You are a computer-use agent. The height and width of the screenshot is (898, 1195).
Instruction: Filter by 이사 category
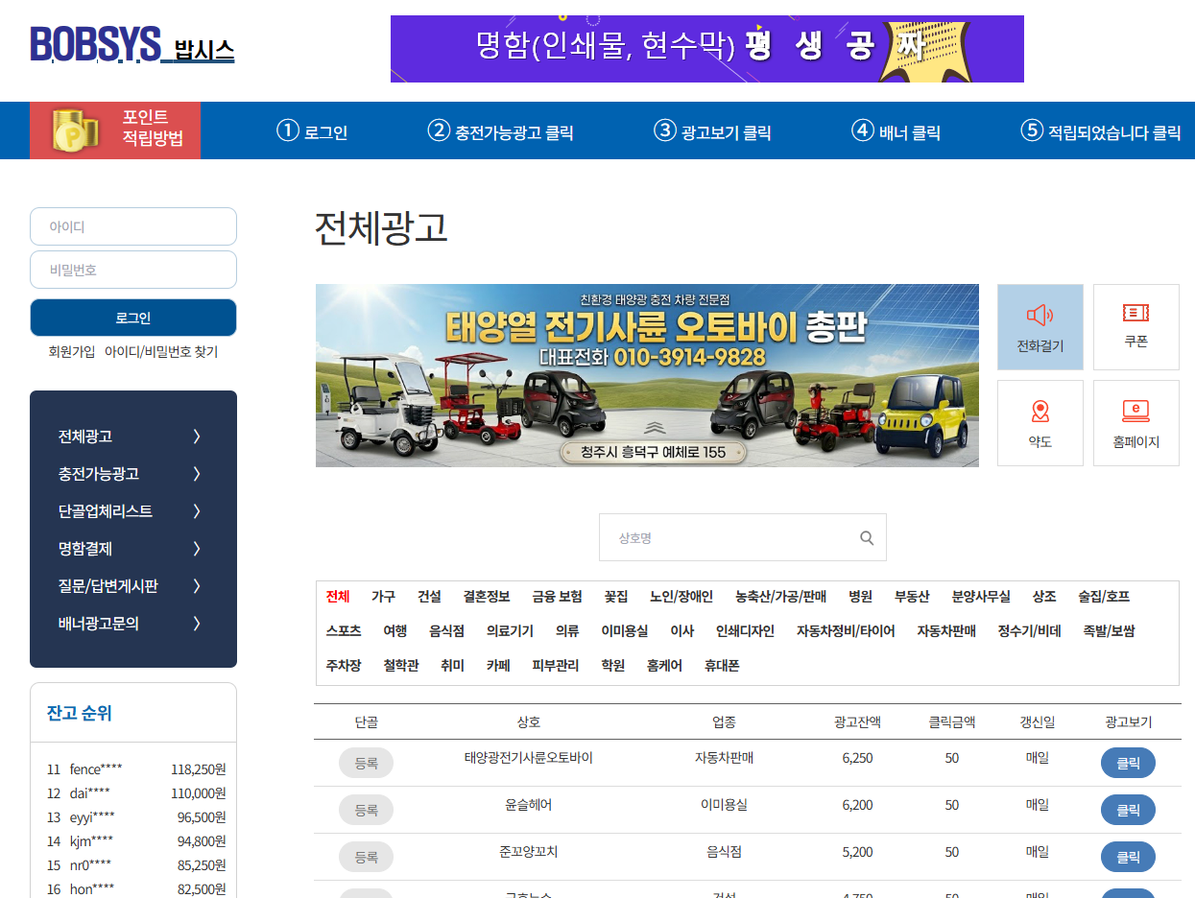pyautogui.click(x=682, y=631)
